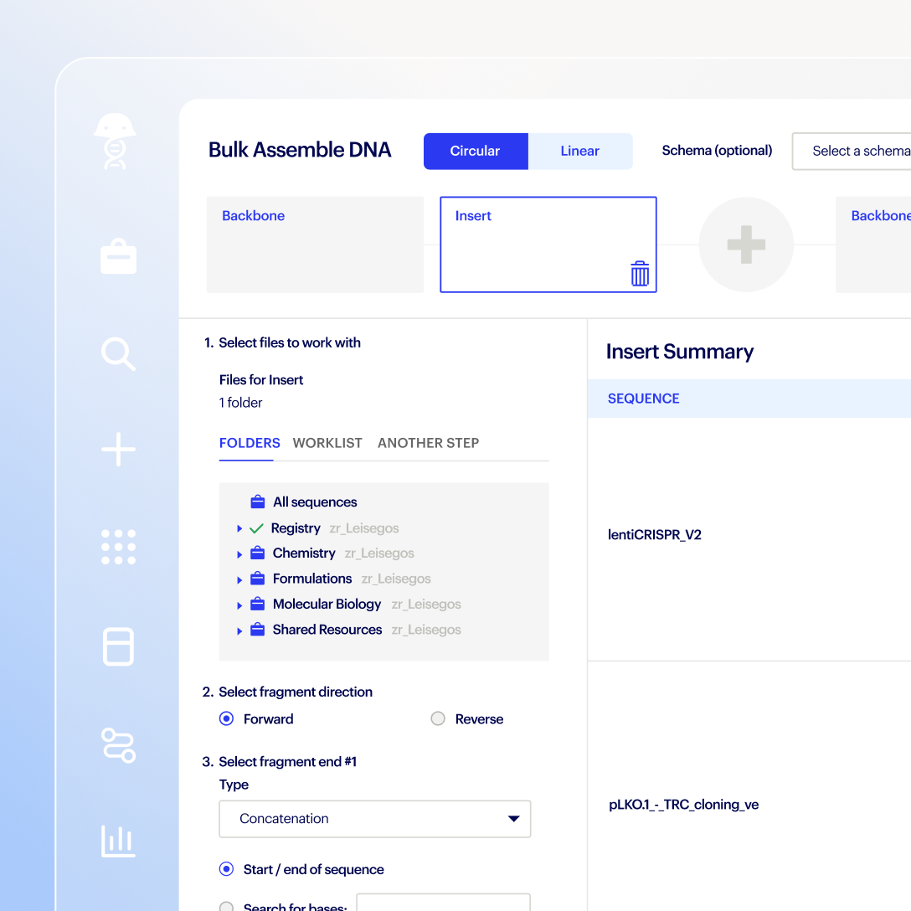Click the '1 folder' count text
Image resolution: width=911 pixels, height=911 pixels.
[240, 403]
